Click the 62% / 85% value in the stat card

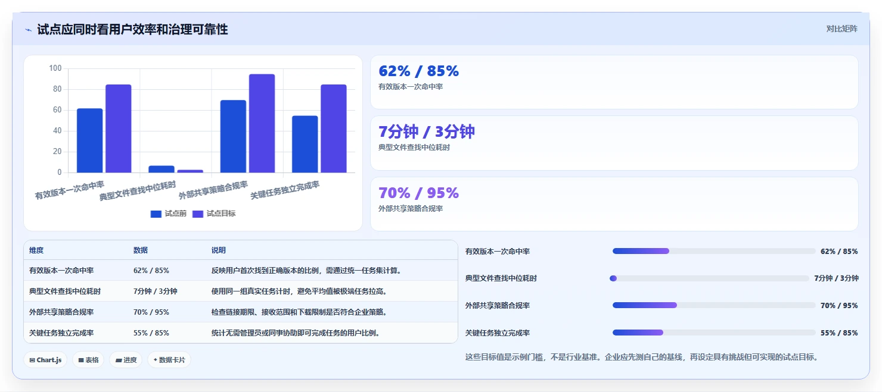pyautogui.click(x=419, y=71)
